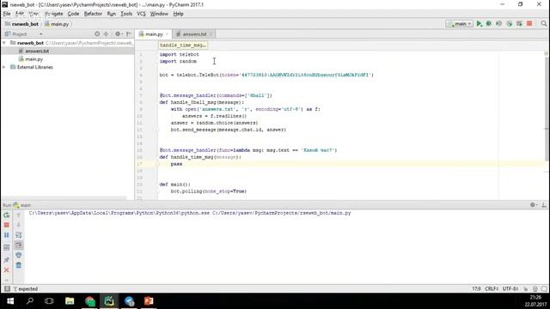Switch to the main.py editor tab
The image size is (550, 309).
(154, 34)
